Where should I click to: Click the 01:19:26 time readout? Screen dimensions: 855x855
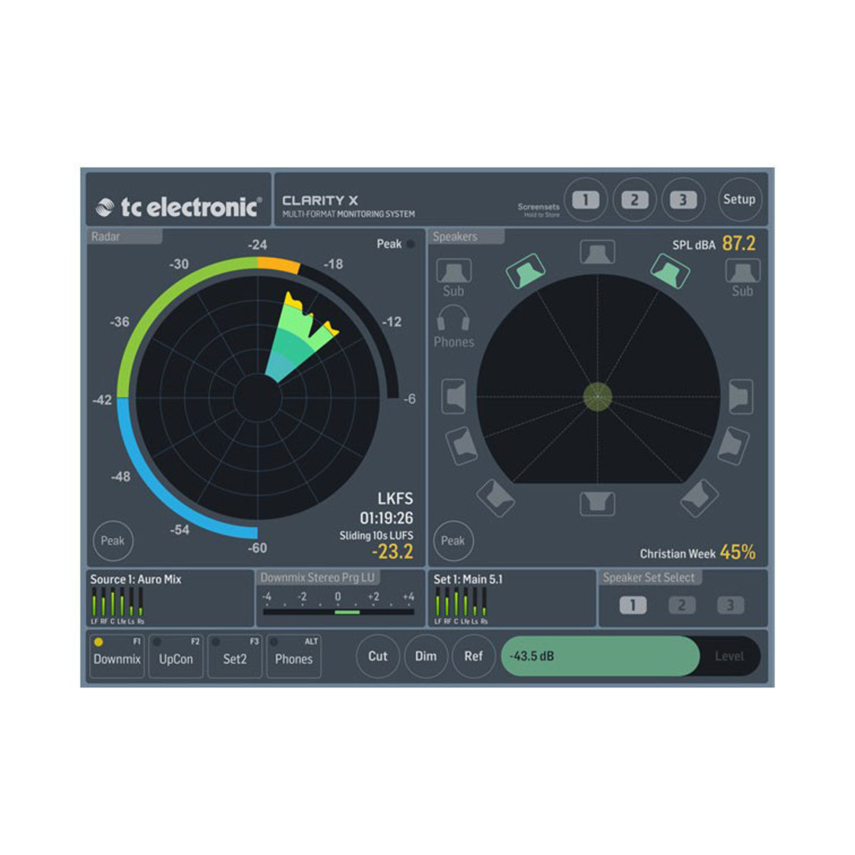386,518
